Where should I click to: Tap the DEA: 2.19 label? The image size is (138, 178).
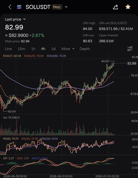[23, 158]
